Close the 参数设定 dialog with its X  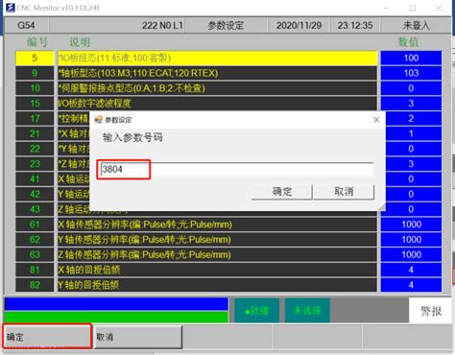pyautogui.click(x=376, y=120)
